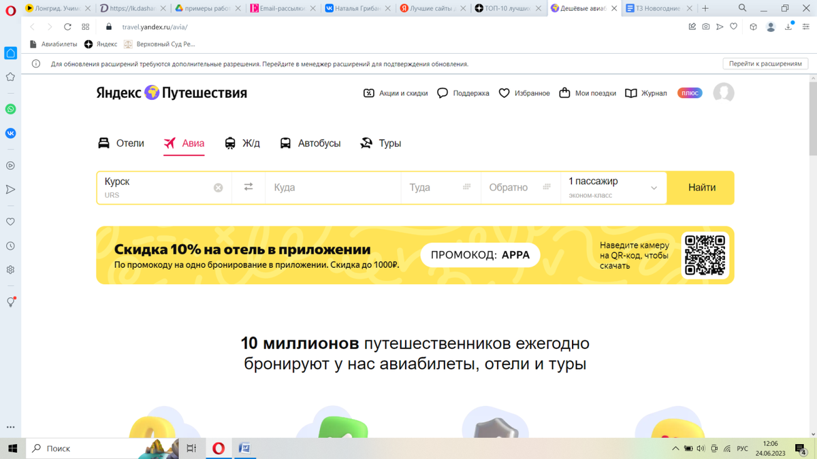Image resolution: width=817 pixels, height=459 pixels.
Task: Click the padlock site security icon
Action: click(x=109, y=27)
